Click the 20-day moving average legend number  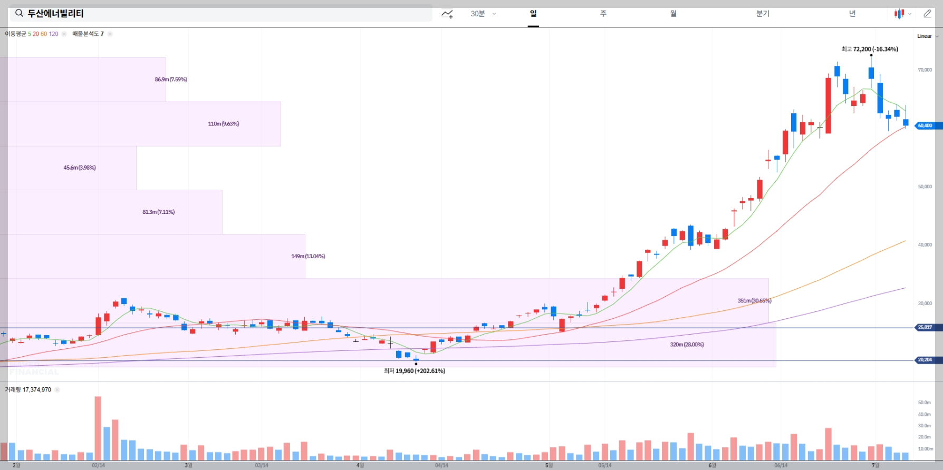pyautogui.click(x=36, y=34)
